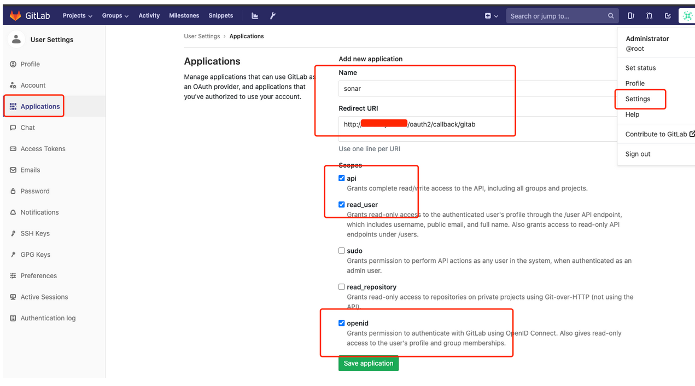The height and width of the screenshot is (386, 695).
Task: Open the Groups dropdown
Action: (115, 15)
